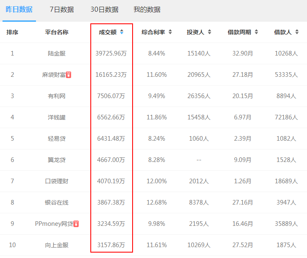Open the 有利网 platform link
The height and width of the screenshot is (258, 307).
click(x=56, y=96)
